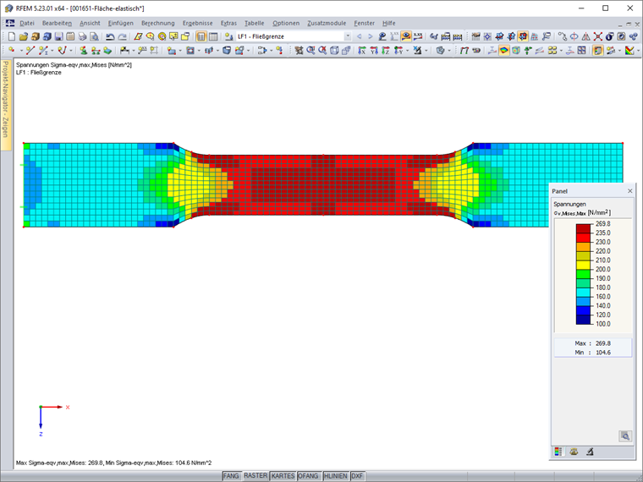Save the model with the floppy disk icon
Image resolution: width=643 pixels, height=482 pixels.
pyautogui.click(x=58, y=36)
